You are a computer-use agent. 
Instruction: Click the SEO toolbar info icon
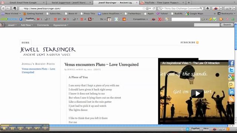(21, 19)
